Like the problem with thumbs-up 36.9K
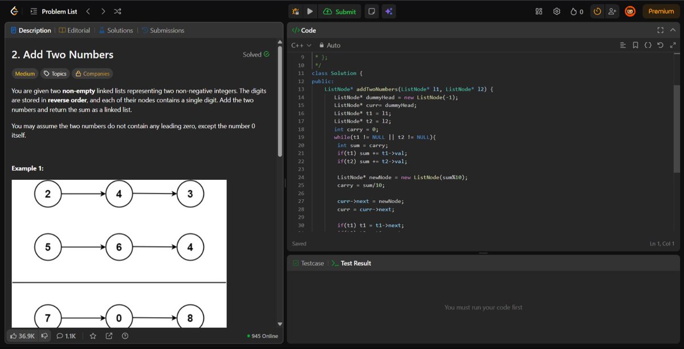 [x=23, y=336]
